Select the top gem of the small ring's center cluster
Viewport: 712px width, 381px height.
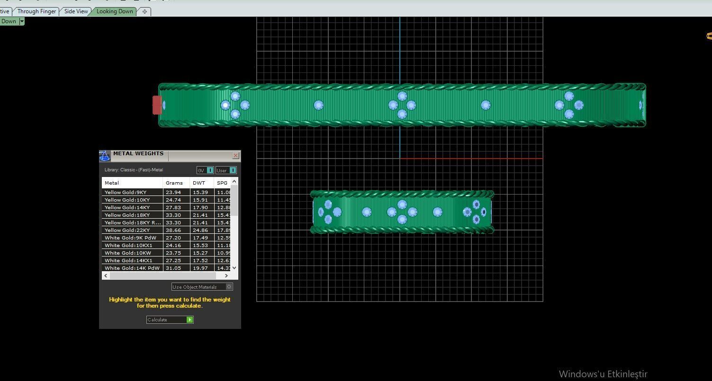tap(402, 204)
